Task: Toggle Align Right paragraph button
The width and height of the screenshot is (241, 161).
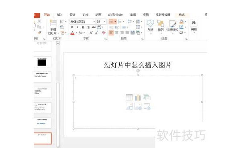Action: pyautogui.click(x=122, y=33)
